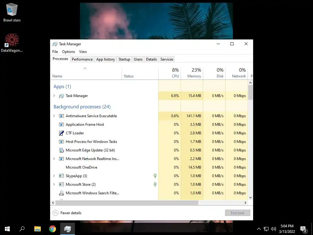Click the vertical scrollbar down arrow
Screen dimensions: 313x235
251,198
